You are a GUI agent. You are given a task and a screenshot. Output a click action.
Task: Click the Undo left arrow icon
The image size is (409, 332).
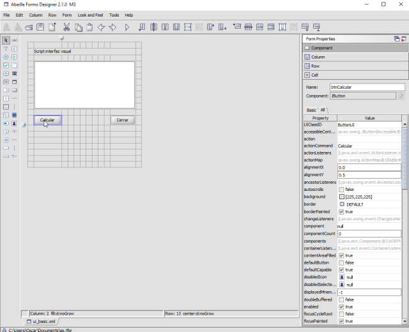102,27
